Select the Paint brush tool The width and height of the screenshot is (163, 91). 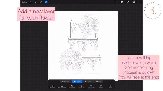coord(115,2)
